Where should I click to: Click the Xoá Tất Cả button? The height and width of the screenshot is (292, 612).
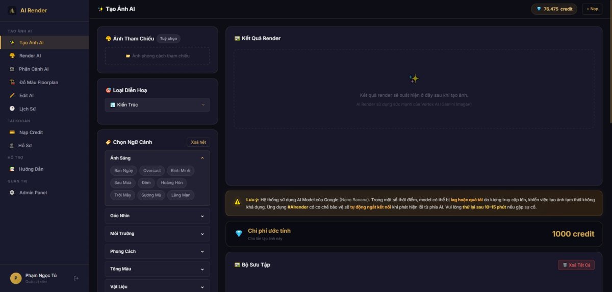[576, 265]
